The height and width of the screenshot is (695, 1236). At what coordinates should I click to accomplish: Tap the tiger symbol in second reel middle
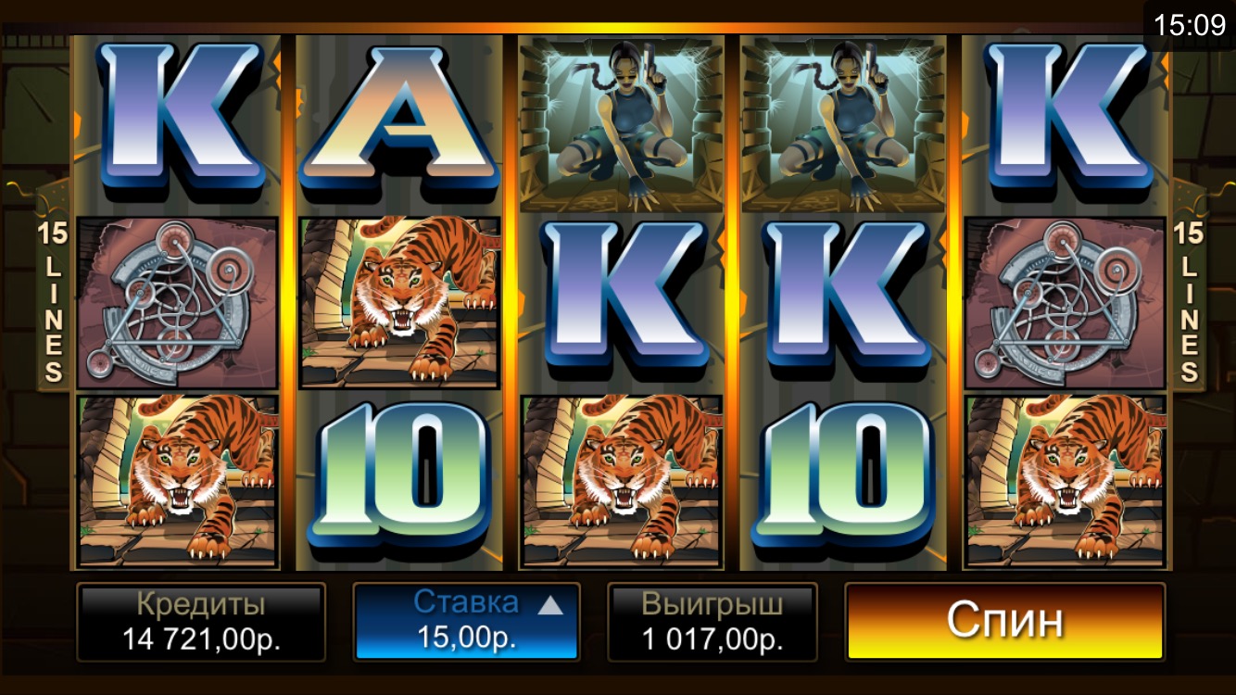pyautogui.click(x=399, y=302)
